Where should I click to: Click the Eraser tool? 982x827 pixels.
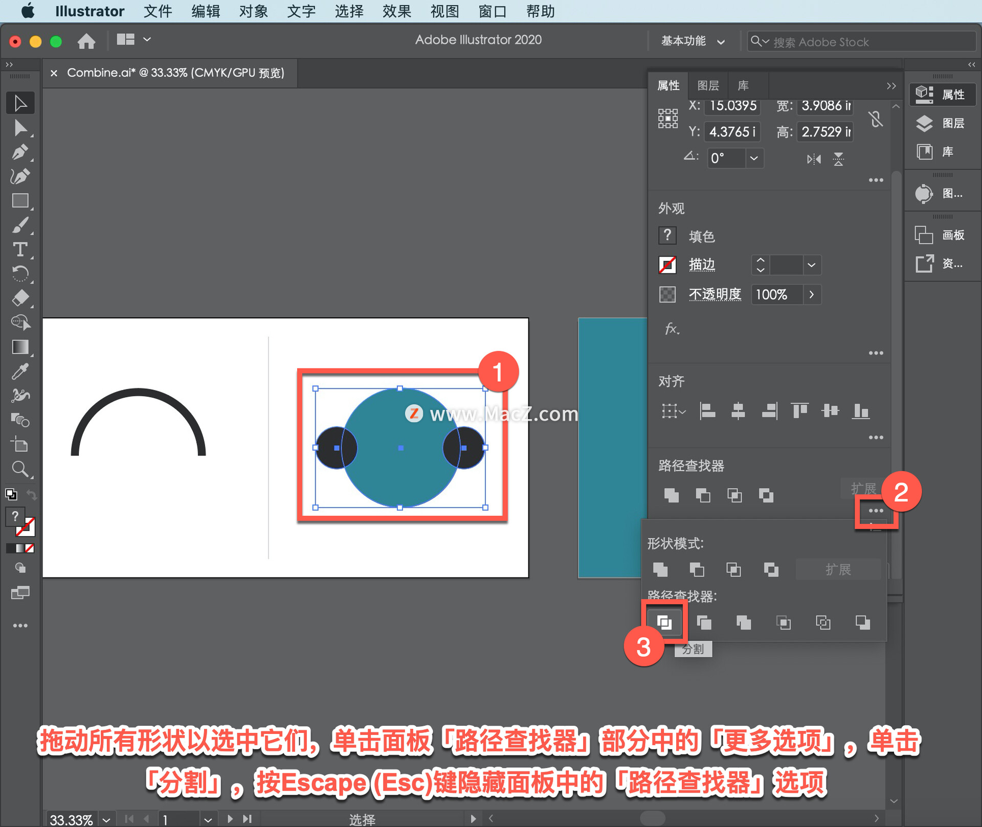point(19,298)
